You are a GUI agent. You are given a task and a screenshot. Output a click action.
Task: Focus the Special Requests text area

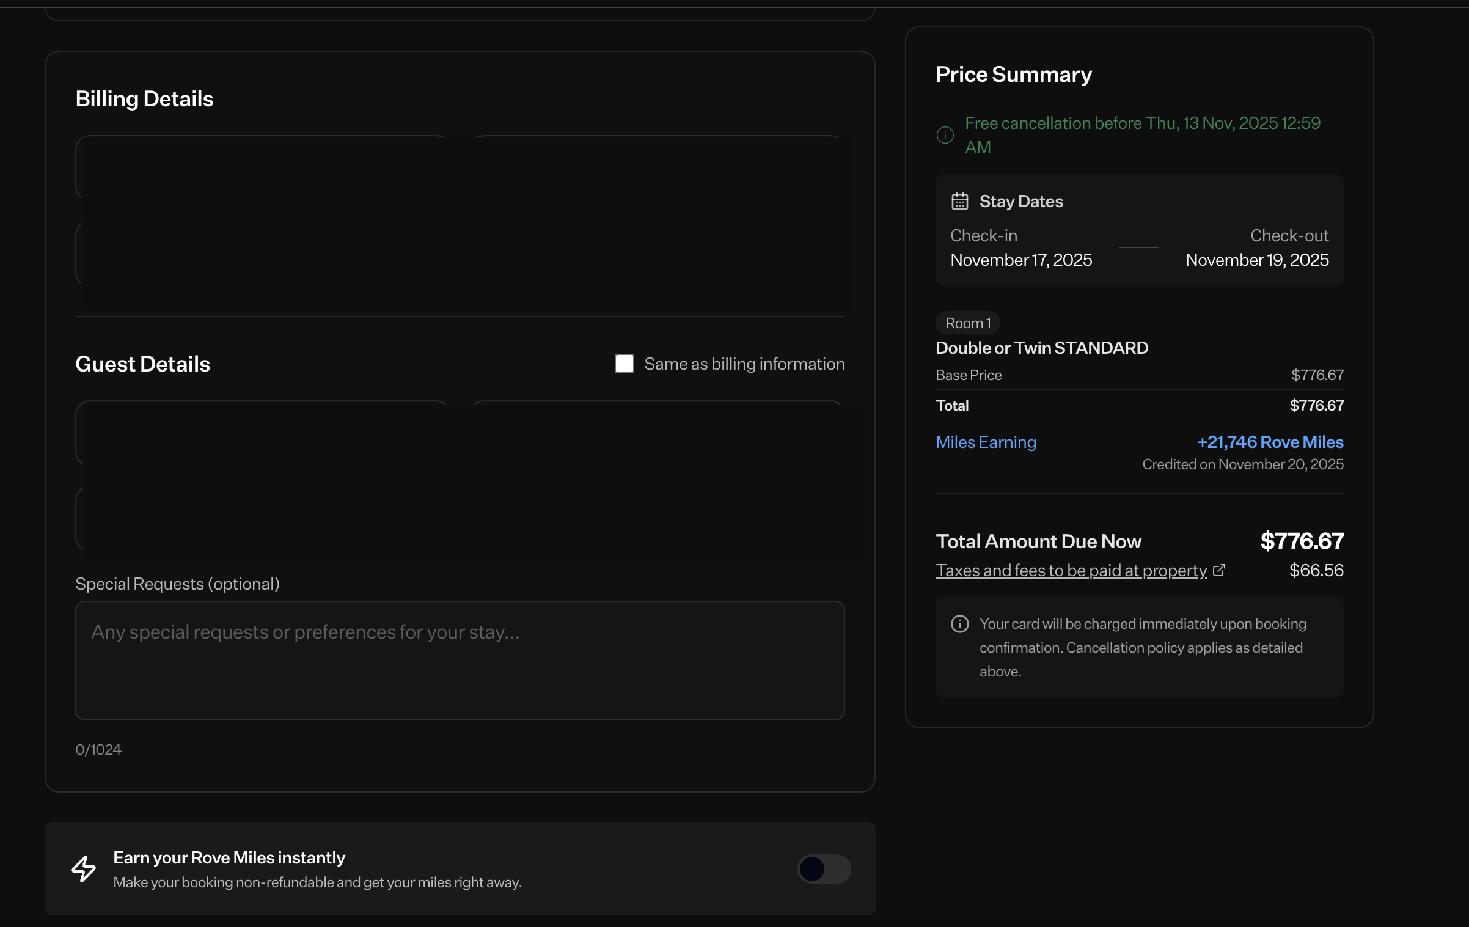coord(460,660)
